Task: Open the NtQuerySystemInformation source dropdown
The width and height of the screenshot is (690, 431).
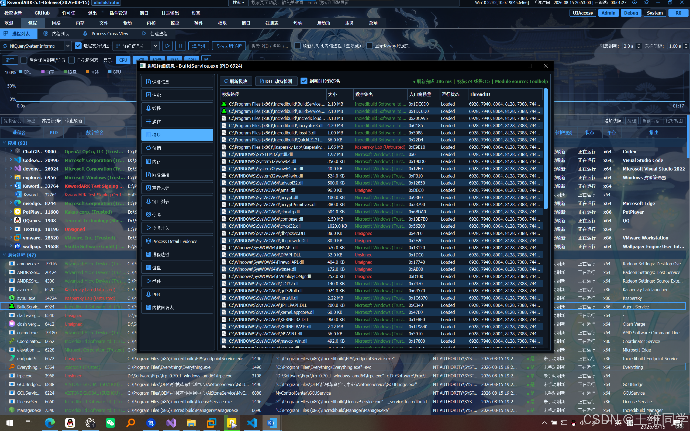Action: (x=68, y=46)
